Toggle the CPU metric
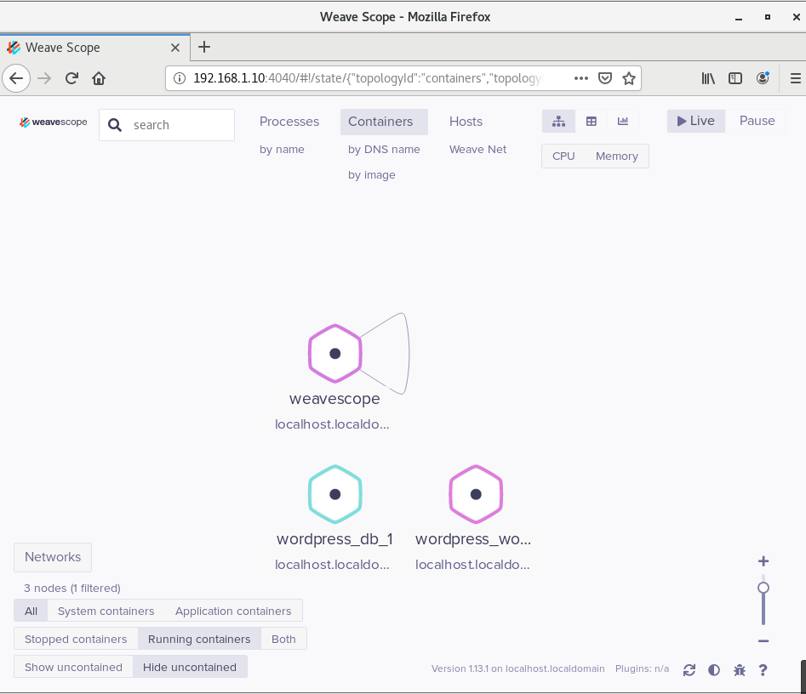This screenshot has width=806, height=694. click(x=563, y=156)
